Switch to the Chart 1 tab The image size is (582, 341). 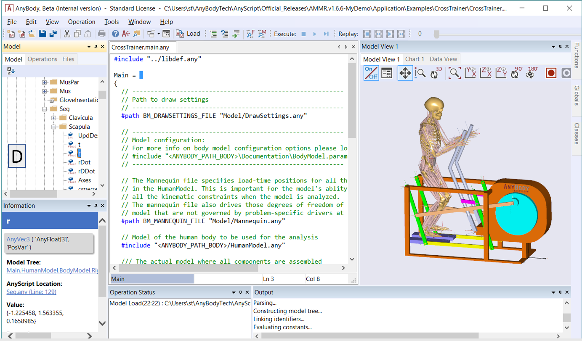[415, 59]
